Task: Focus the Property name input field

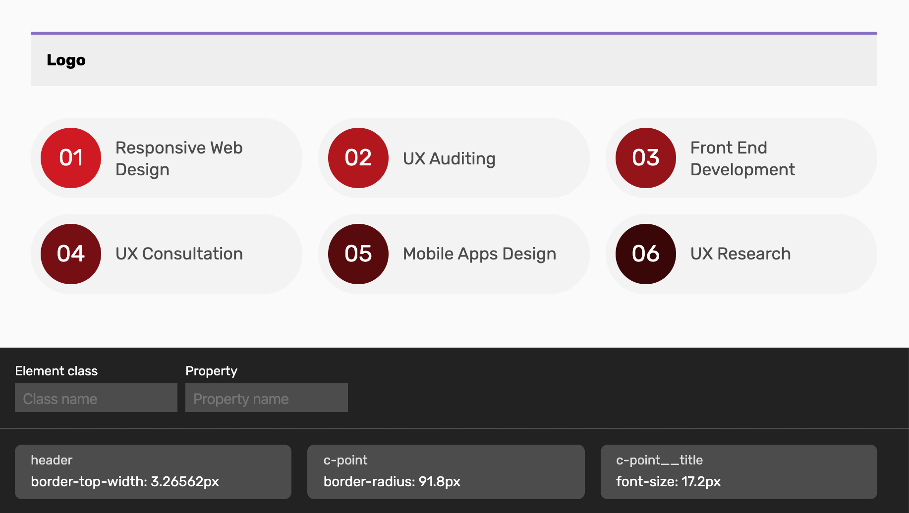Action: click(267, 398)
